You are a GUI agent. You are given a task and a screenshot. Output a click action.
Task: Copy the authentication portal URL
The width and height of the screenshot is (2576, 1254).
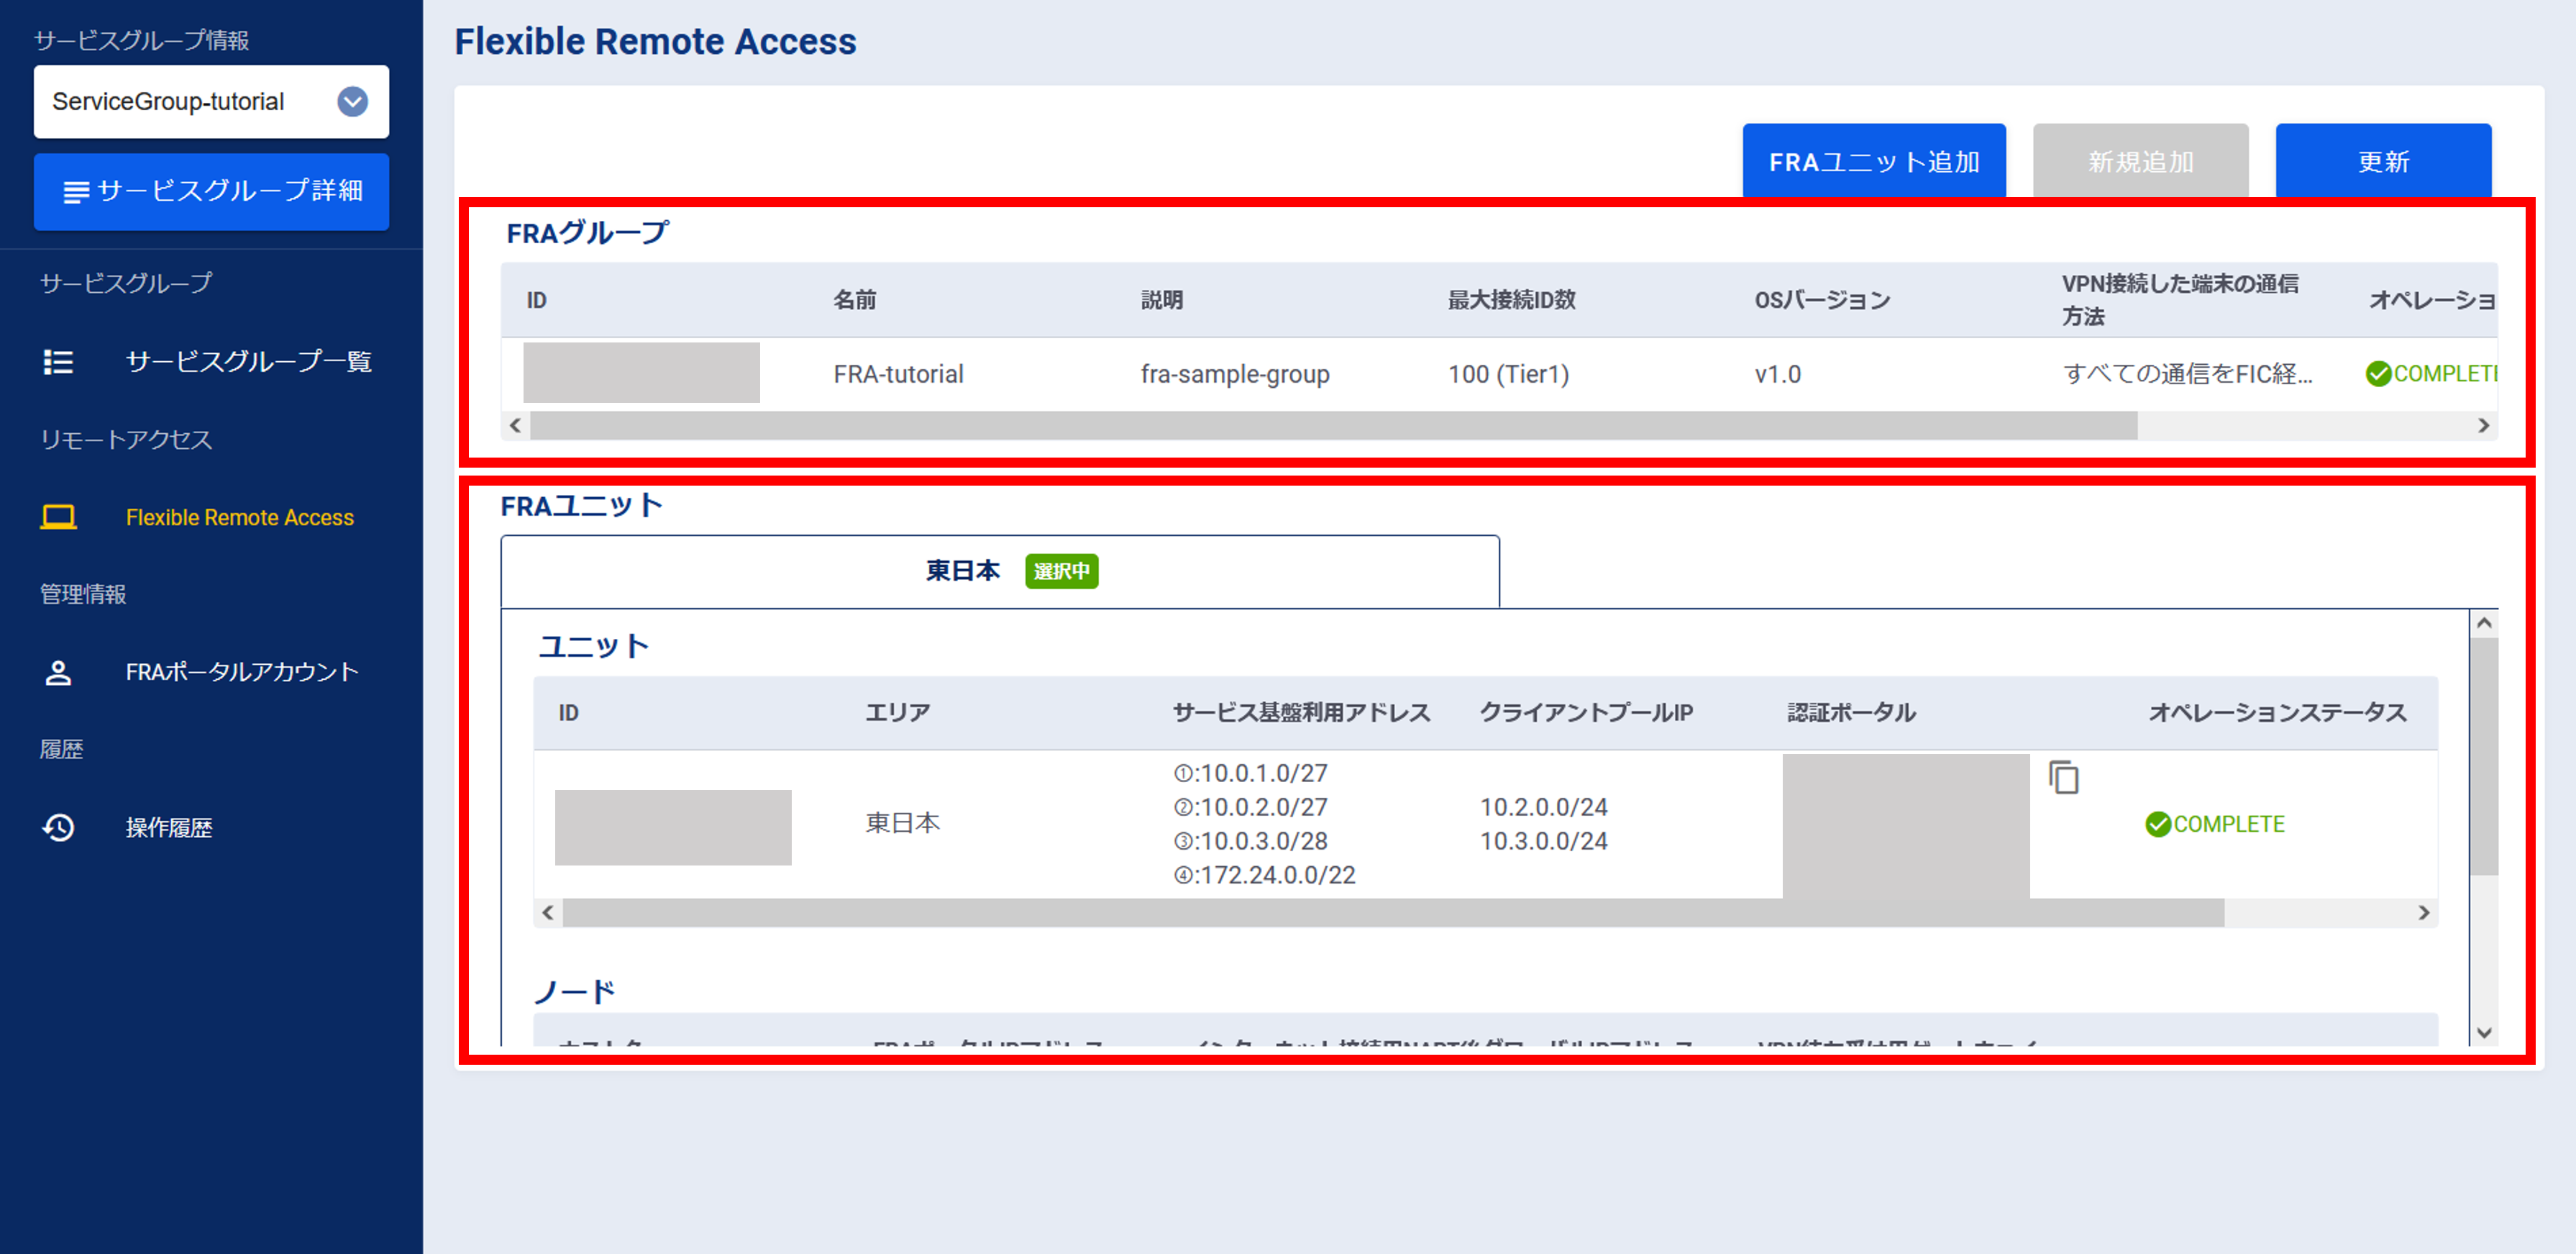tap(2063, 778)
